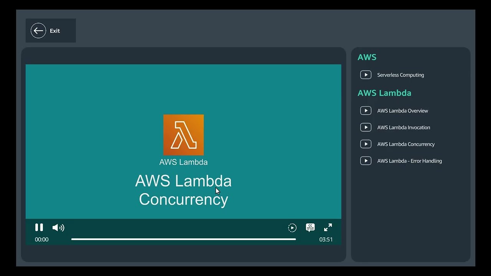The image size is (491, 276).
Task: Open AWS Lambda - Error Handling lesson
Action: coord(409,161)
